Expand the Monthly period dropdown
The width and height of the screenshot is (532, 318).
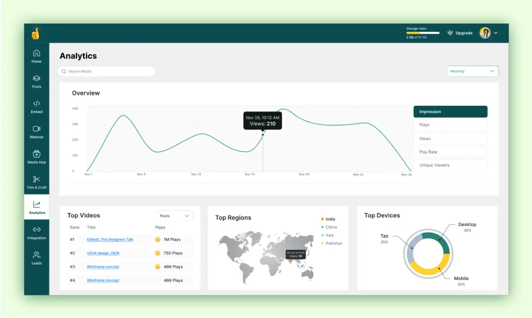point(473,71)
